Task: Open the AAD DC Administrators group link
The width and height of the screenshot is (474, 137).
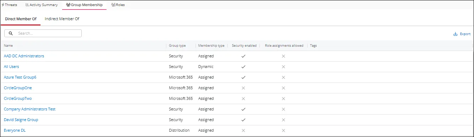Action: tap(24, 56)
